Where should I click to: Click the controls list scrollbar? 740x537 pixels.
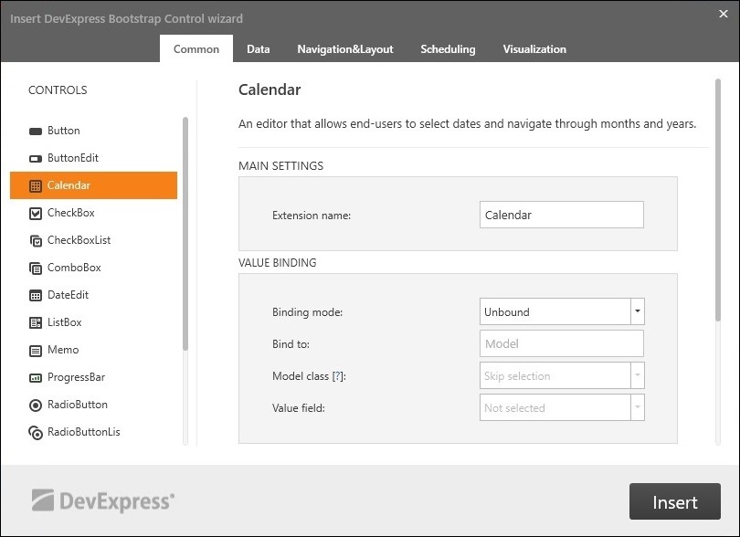[185, 234]
